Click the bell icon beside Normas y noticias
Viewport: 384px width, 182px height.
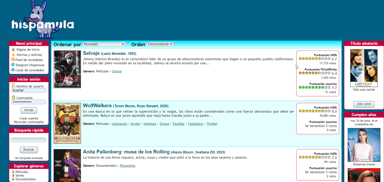pos(13,55)
